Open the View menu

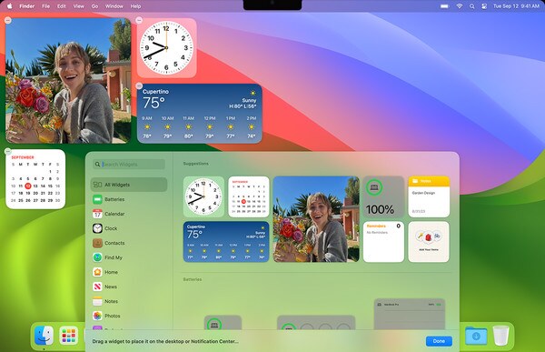78,6
